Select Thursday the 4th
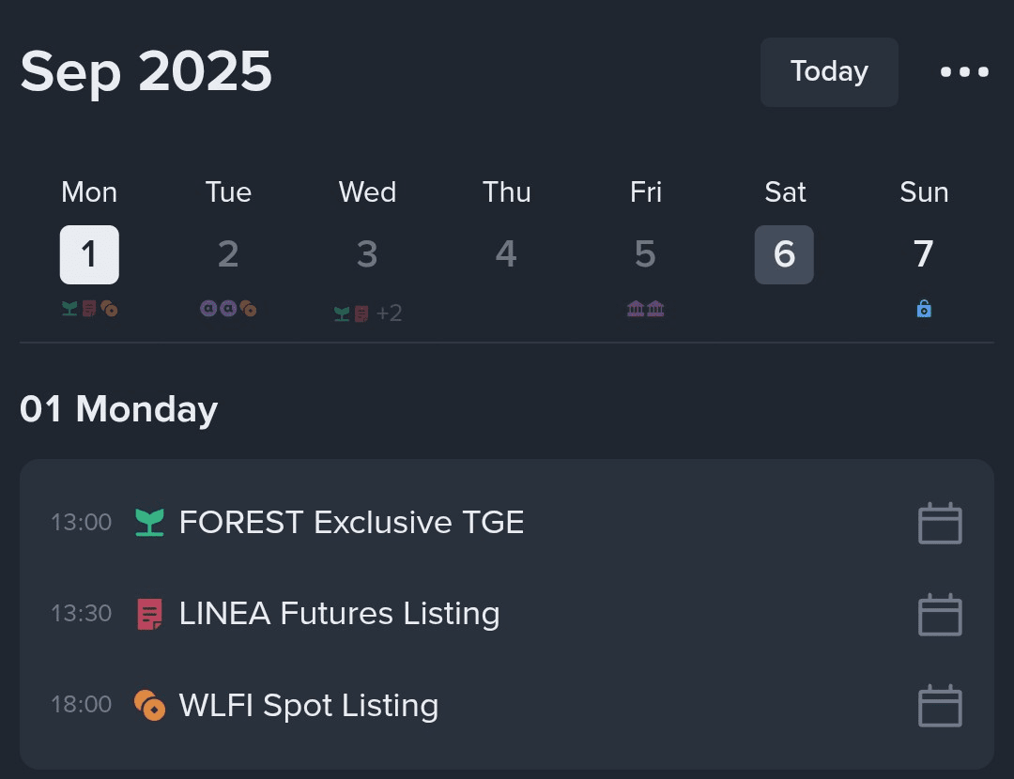 [x=506, y=254]
